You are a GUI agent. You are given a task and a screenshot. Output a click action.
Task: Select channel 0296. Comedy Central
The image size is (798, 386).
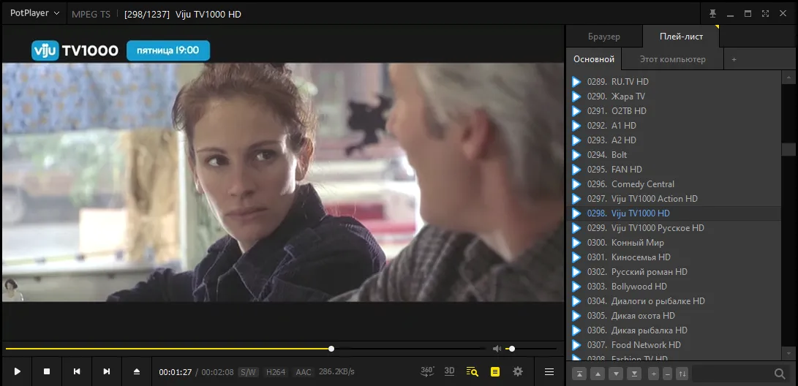tap(674, 184)
